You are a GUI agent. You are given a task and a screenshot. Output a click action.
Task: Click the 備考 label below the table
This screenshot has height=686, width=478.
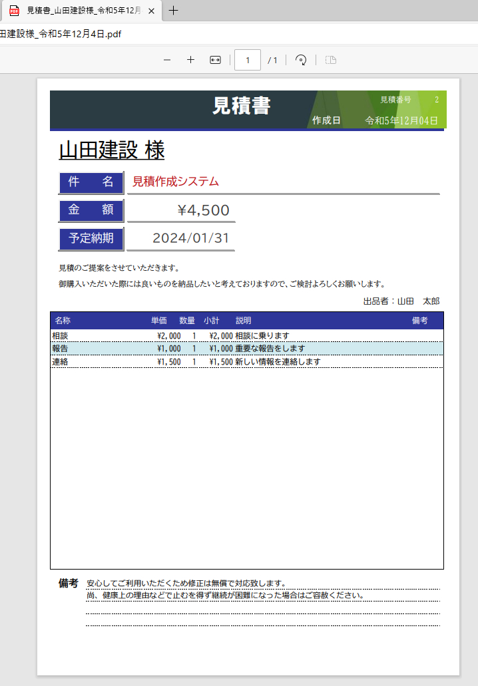(69, 583)
